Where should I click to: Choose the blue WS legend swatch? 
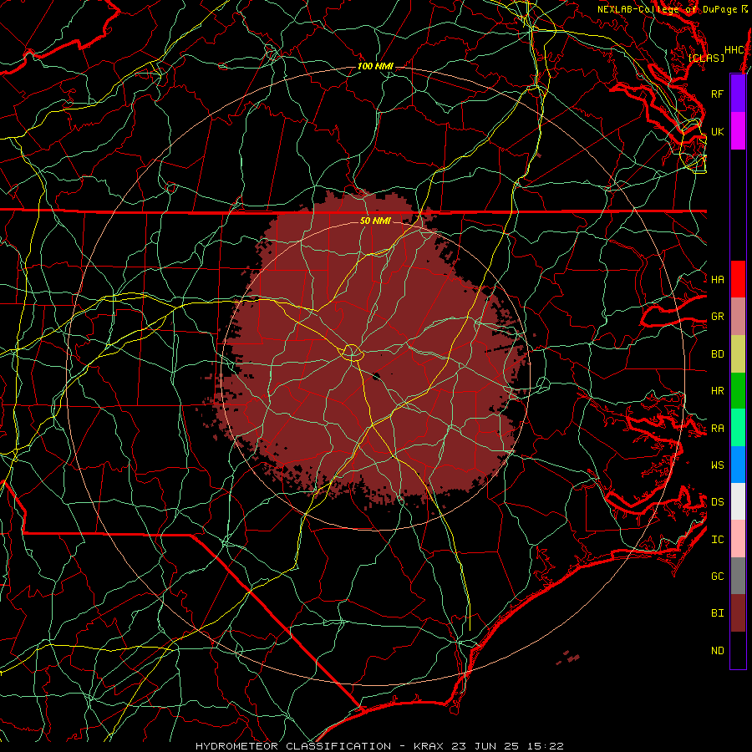[x=738, y=465]
